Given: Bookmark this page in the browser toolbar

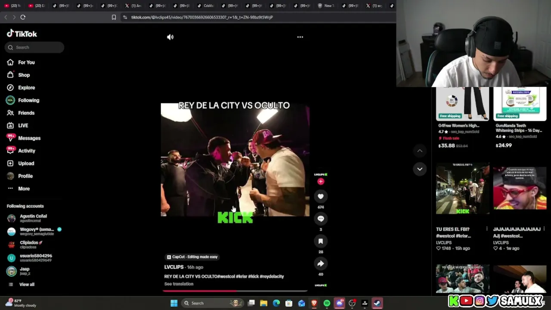Looking at the screenshot, I should [x=114, y=17].
